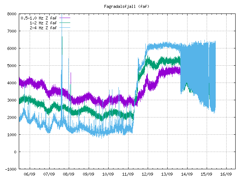This screenshot has height=182, width=245.
Task: Click the 08/09 date label on x-axis
Action: (x=69, y=174)
